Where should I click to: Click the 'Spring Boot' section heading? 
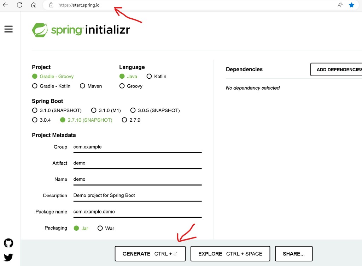47,101
